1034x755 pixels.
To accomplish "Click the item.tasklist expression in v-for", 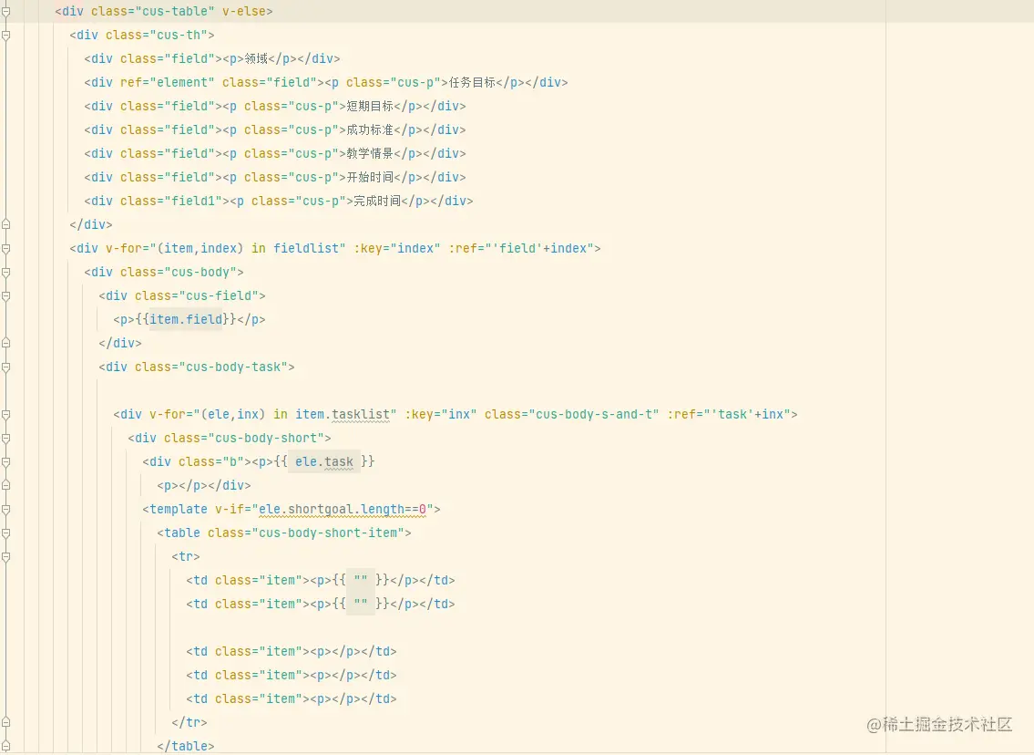I will pos(343,415).
